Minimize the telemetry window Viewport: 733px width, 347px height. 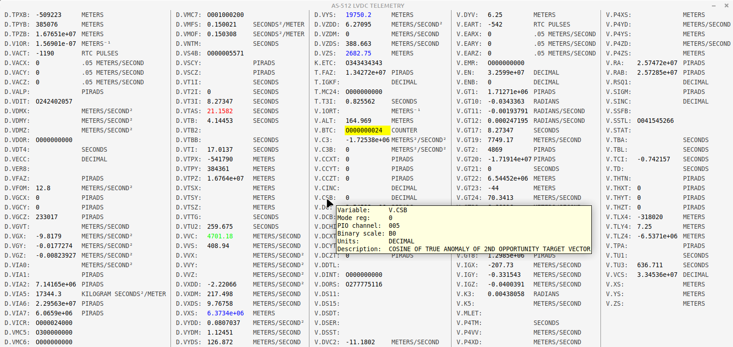point(714,6)
